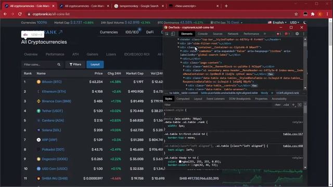Reload the cryptorank page

20,14
